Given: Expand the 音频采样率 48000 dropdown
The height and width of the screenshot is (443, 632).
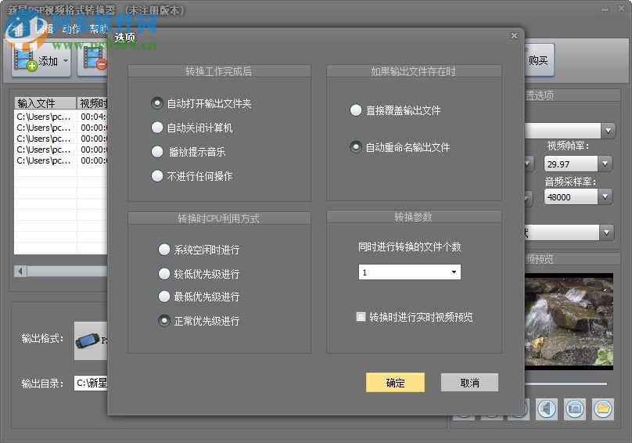Looking at the screenshot, I should click(x=605, y=197).
